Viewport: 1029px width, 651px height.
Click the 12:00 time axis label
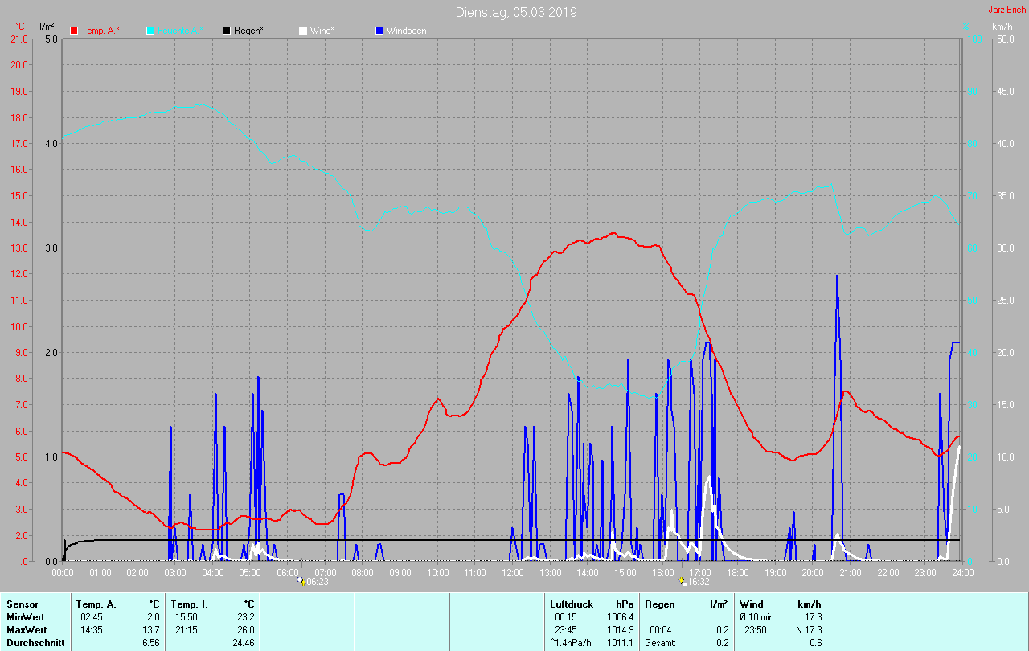512,572
